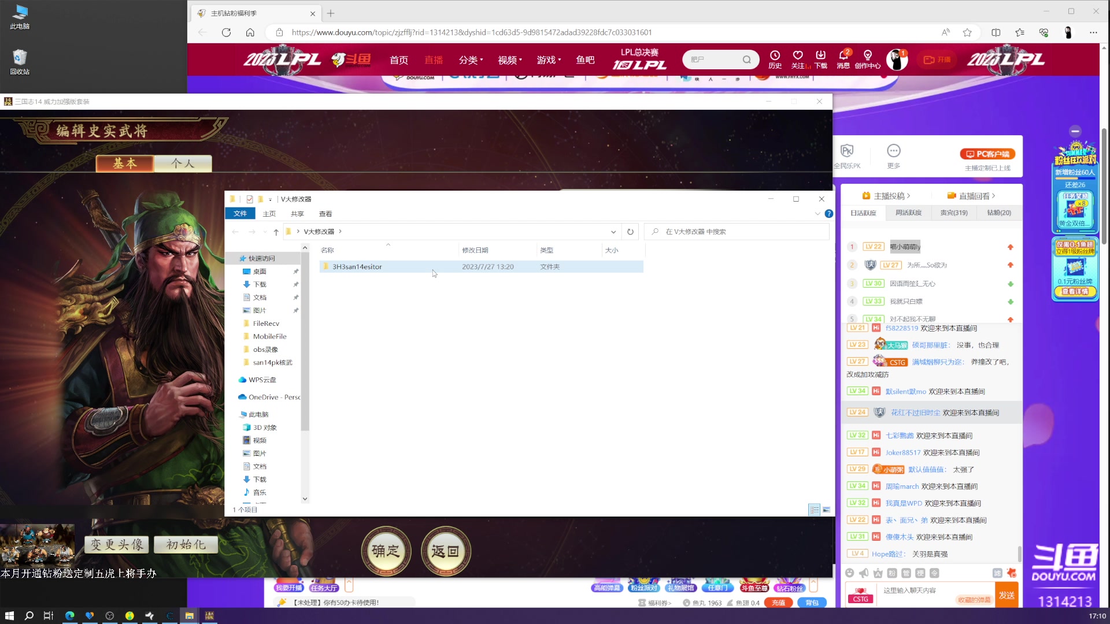1110x624 pixels.
Task: Open Douyu watch history icon
Action: coord(775,59)
